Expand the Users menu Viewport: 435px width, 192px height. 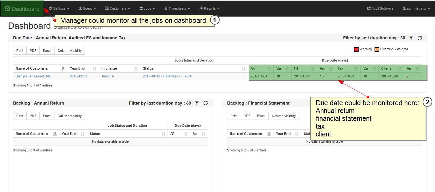point(87,8)
